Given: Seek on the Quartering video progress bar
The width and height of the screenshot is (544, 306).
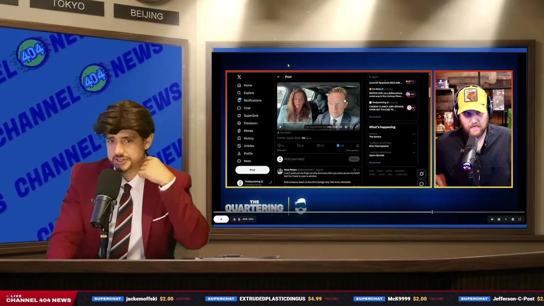Looking at the screenshot, I should coord(369,212).
